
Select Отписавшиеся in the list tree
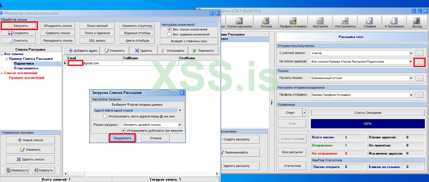point(26,68)
